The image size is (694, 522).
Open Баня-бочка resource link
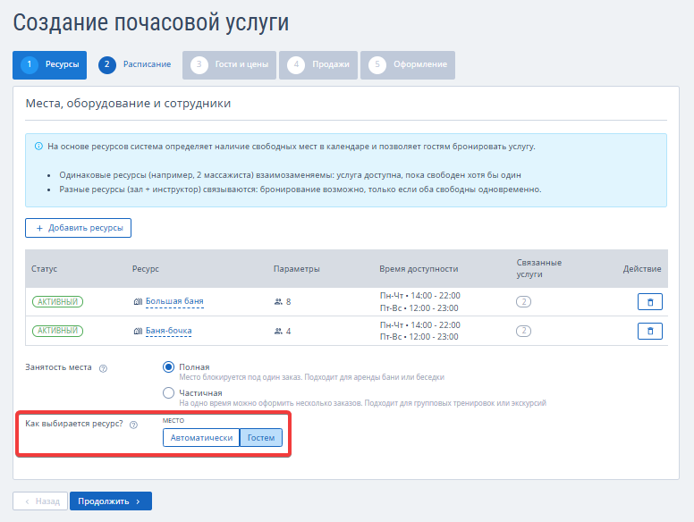pos(169,331)
